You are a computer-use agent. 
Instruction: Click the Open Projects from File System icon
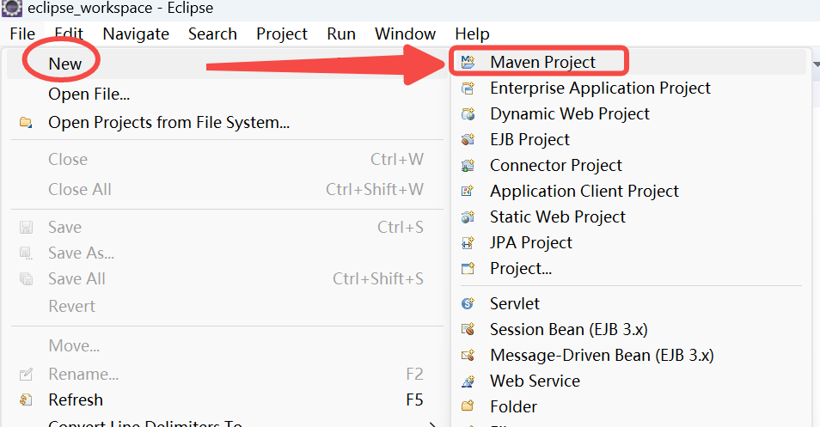pos(26,123)
